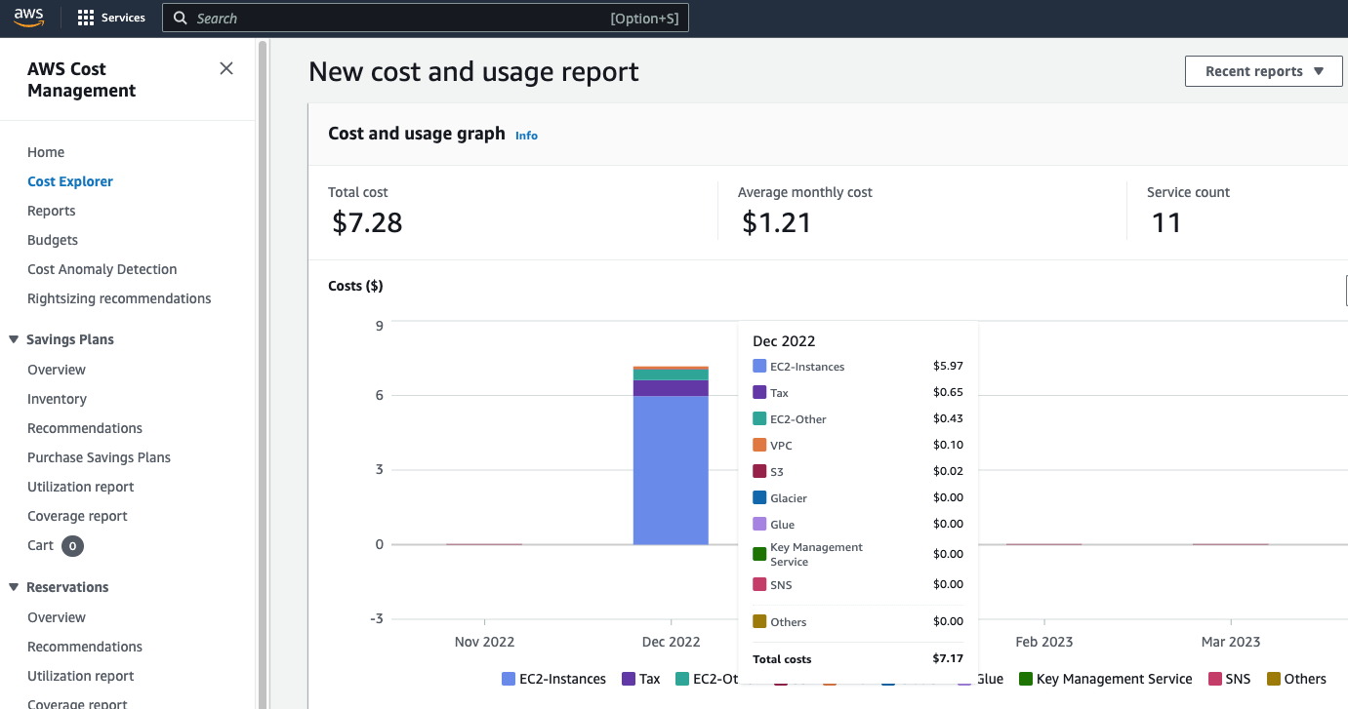Hide the EC2-Other series via legend
Viewport: 1348px width, 709px height.
[x=680, y=678]
